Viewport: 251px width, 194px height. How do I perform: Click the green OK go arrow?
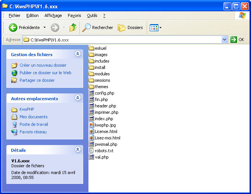pos(234,40)
